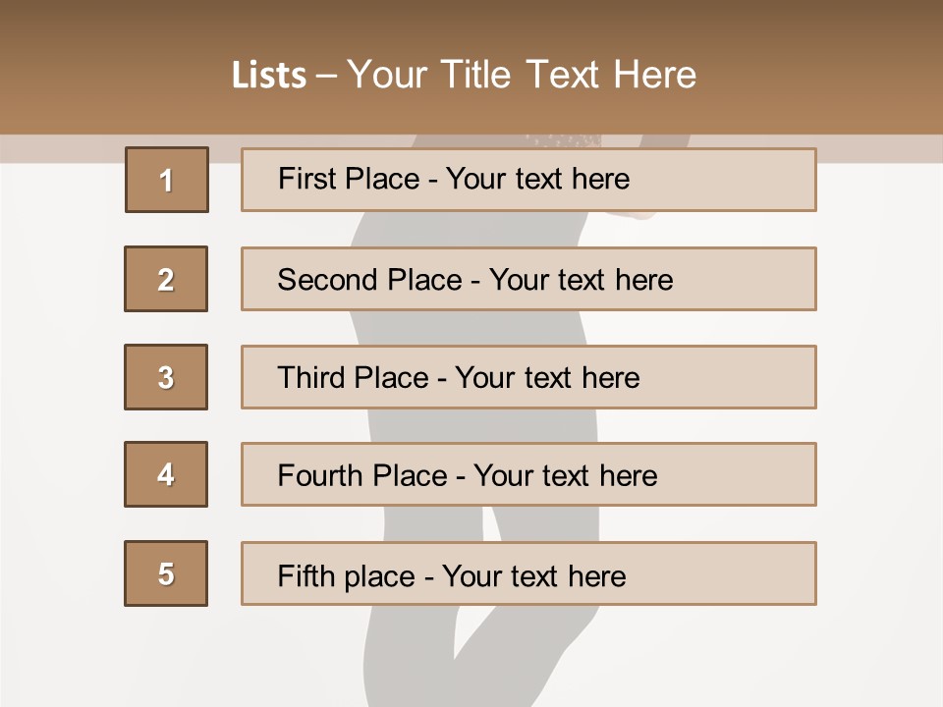
Task: Select the number 5 box
Action: click(x=166, y=573)
